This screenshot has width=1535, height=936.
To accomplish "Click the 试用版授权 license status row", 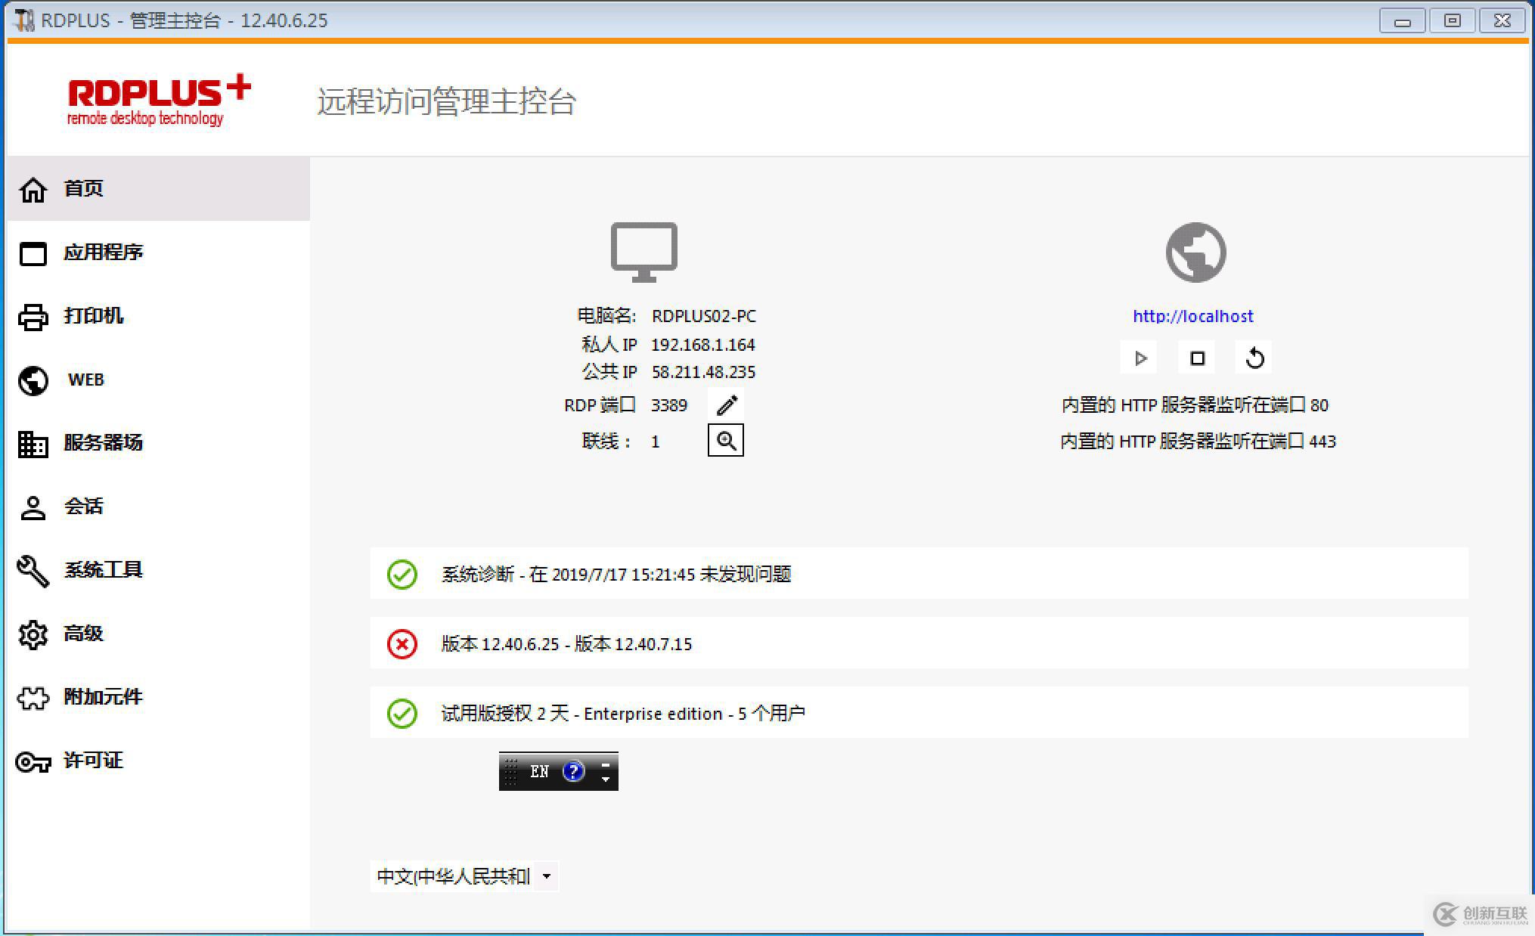I will [x=622, y=714].
